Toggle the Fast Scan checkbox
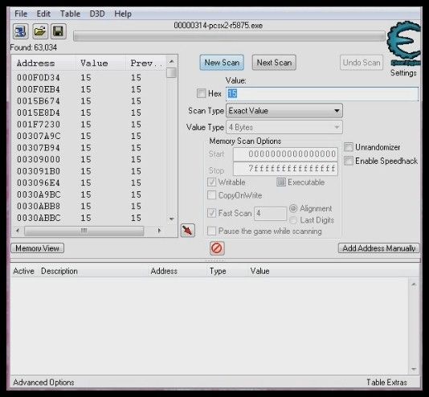The height and width of the screenshot is (397, 429). [211, 213]
